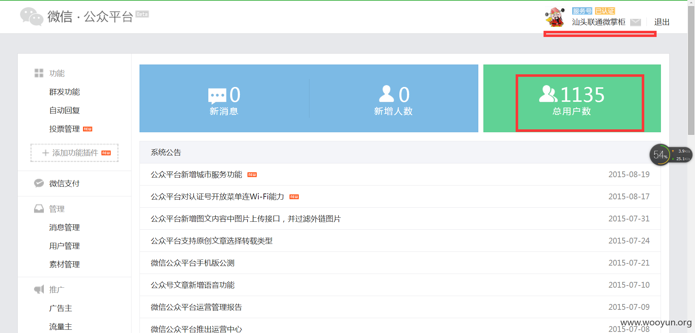The image size is (695, 333).
Task: Click the 管理 inbox tray icon
Action: pyautogui.click(x=39, y=209)
